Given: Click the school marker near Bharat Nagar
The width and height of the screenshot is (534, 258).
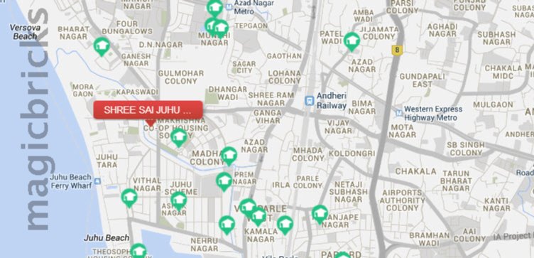Looking at the screenshot, I should (x=102, y=46).
